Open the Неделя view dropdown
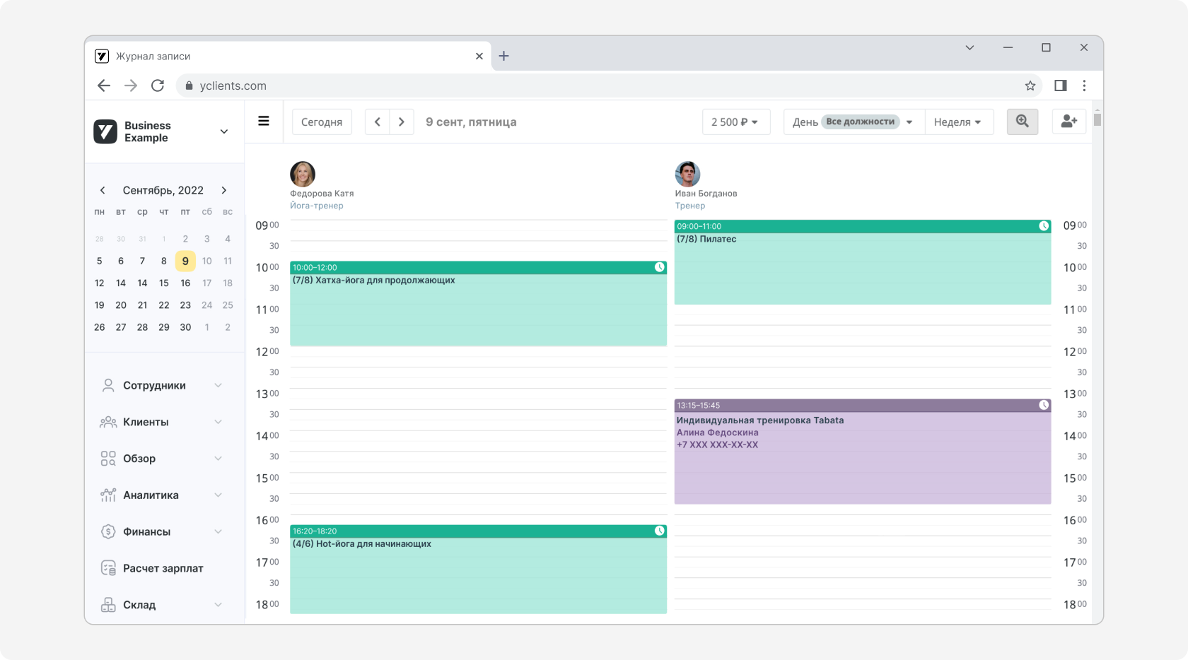The width and height of the screenshot is (1188, 660). click(x=958, y=122)
